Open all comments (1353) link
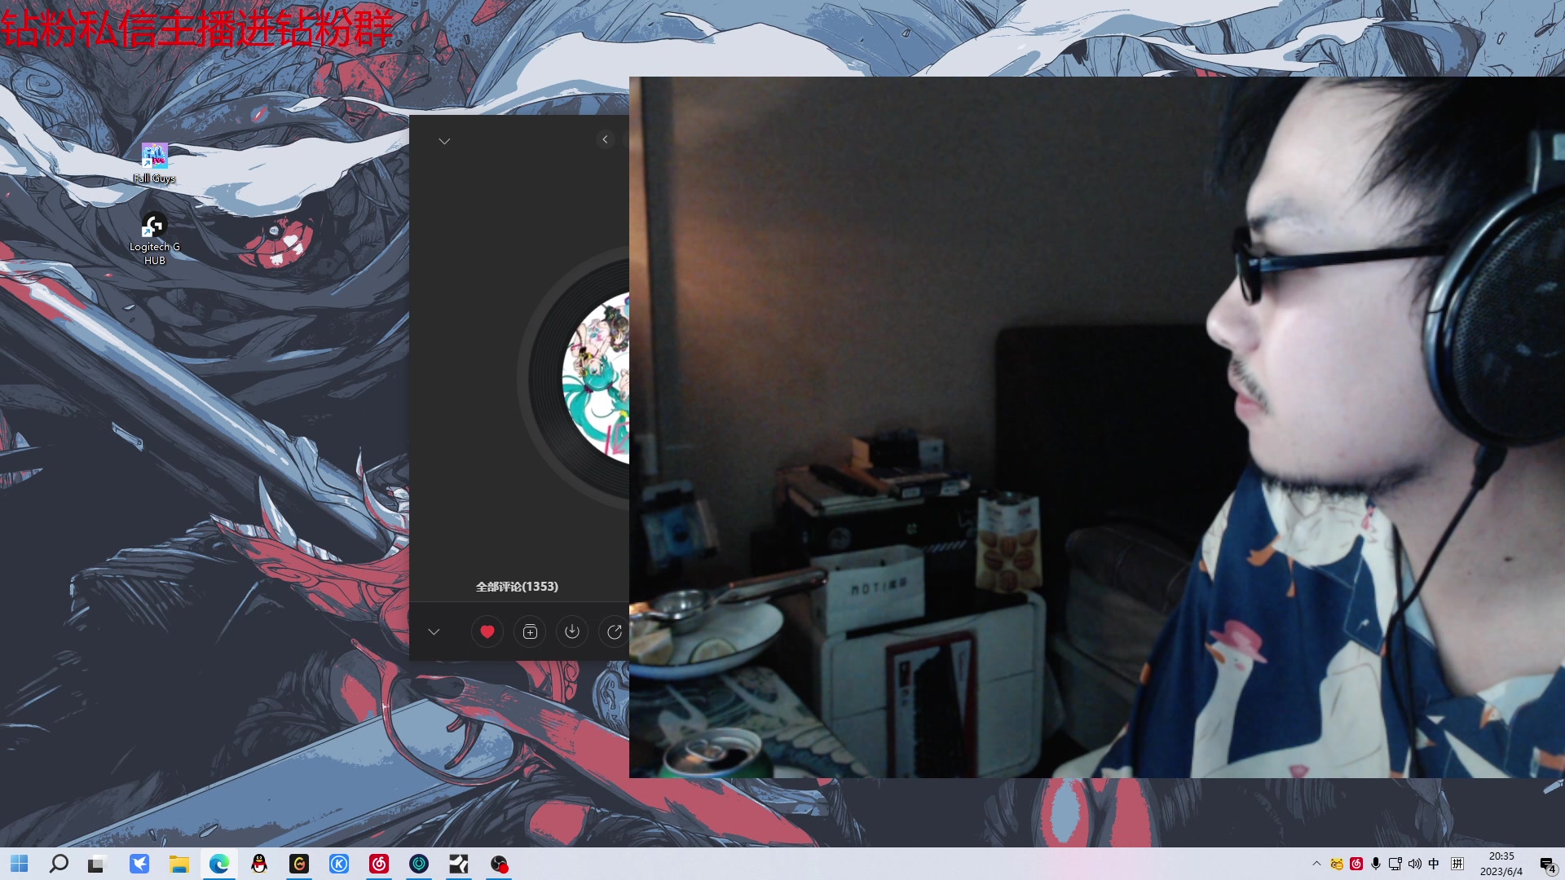Screen dimensions: 1565x880 tap(517, 587)
